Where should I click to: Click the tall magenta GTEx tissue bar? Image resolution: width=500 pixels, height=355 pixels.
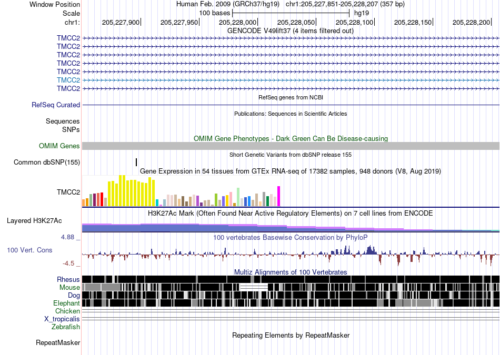(x=279, y=196)
